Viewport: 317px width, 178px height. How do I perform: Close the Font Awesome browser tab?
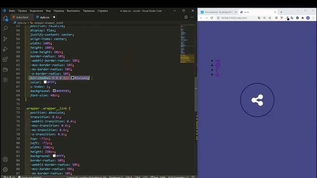(x=236, y=12)
